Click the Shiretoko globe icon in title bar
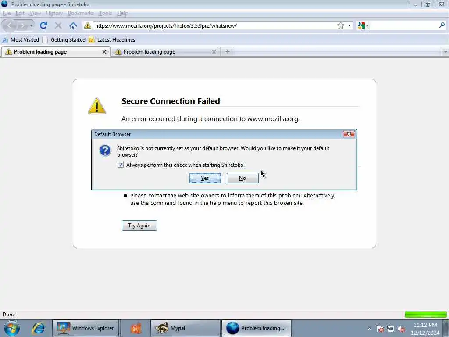The height and width of the screenshot is (337, 449). tap(4, 4)
